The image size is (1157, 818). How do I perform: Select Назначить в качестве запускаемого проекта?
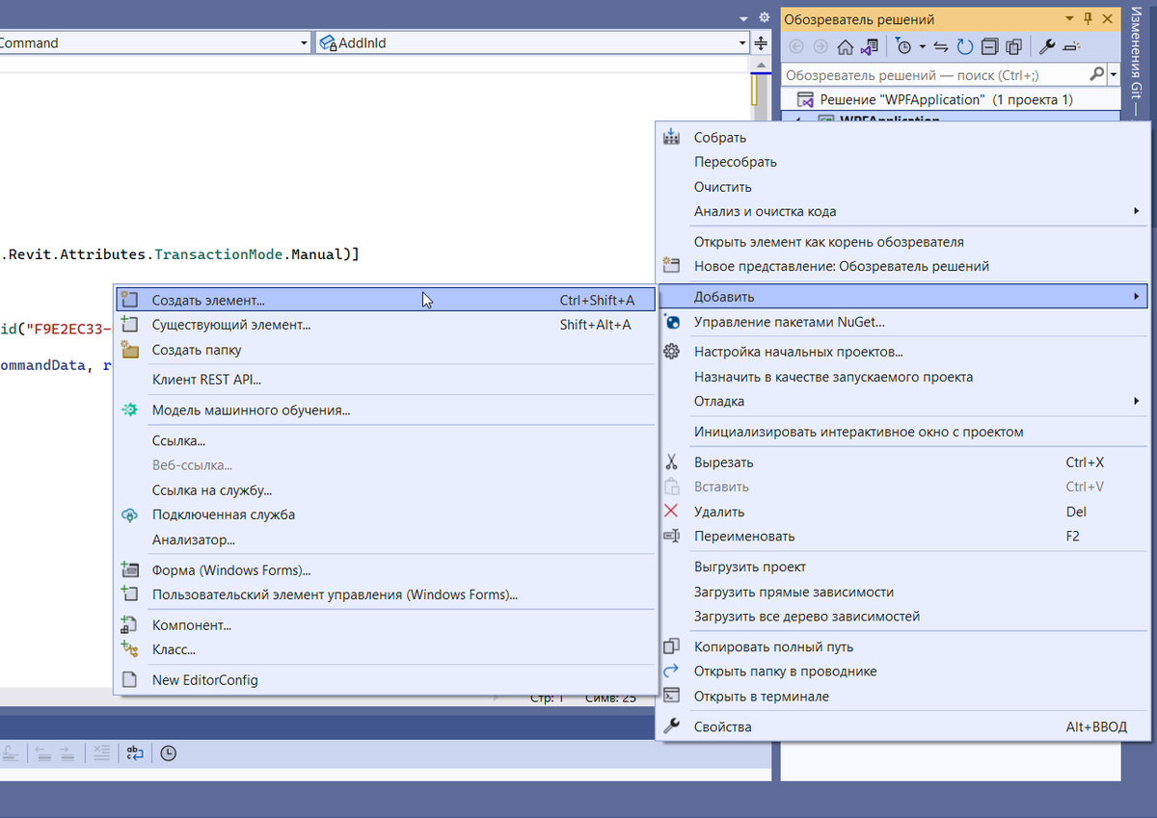902,377
